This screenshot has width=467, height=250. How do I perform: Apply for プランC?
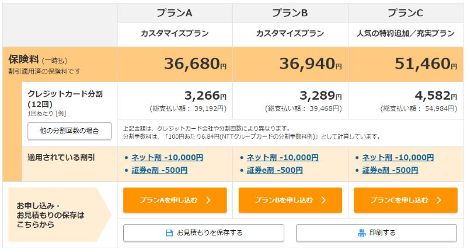pyautogui.click(x=405, y=200)
